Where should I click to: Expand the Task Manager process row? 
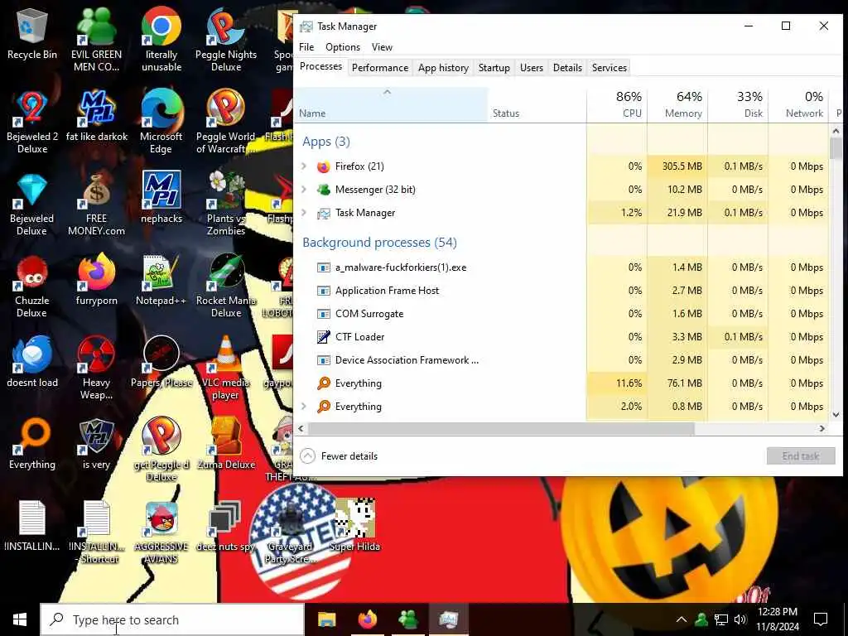coord(304,213)
